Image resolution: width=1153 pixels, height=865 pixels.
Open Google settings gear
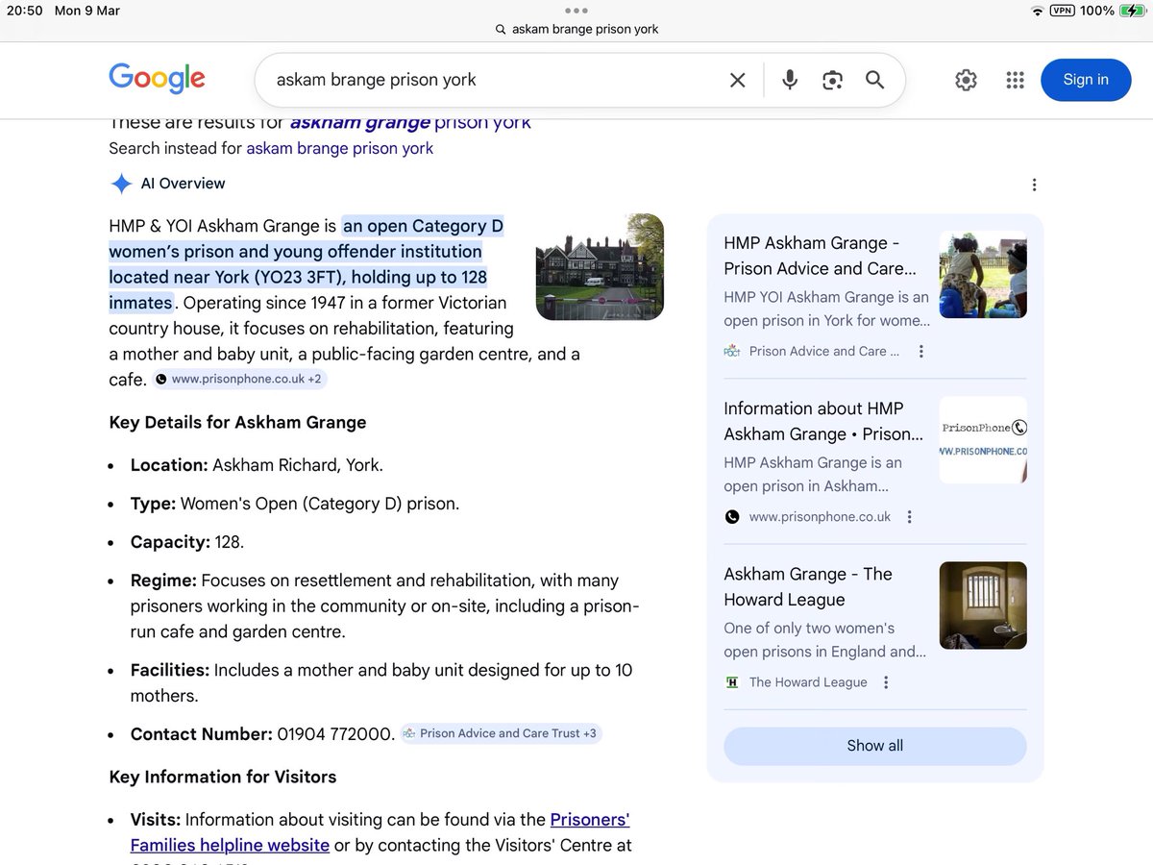pyautogui.click(x=966, y=80)
